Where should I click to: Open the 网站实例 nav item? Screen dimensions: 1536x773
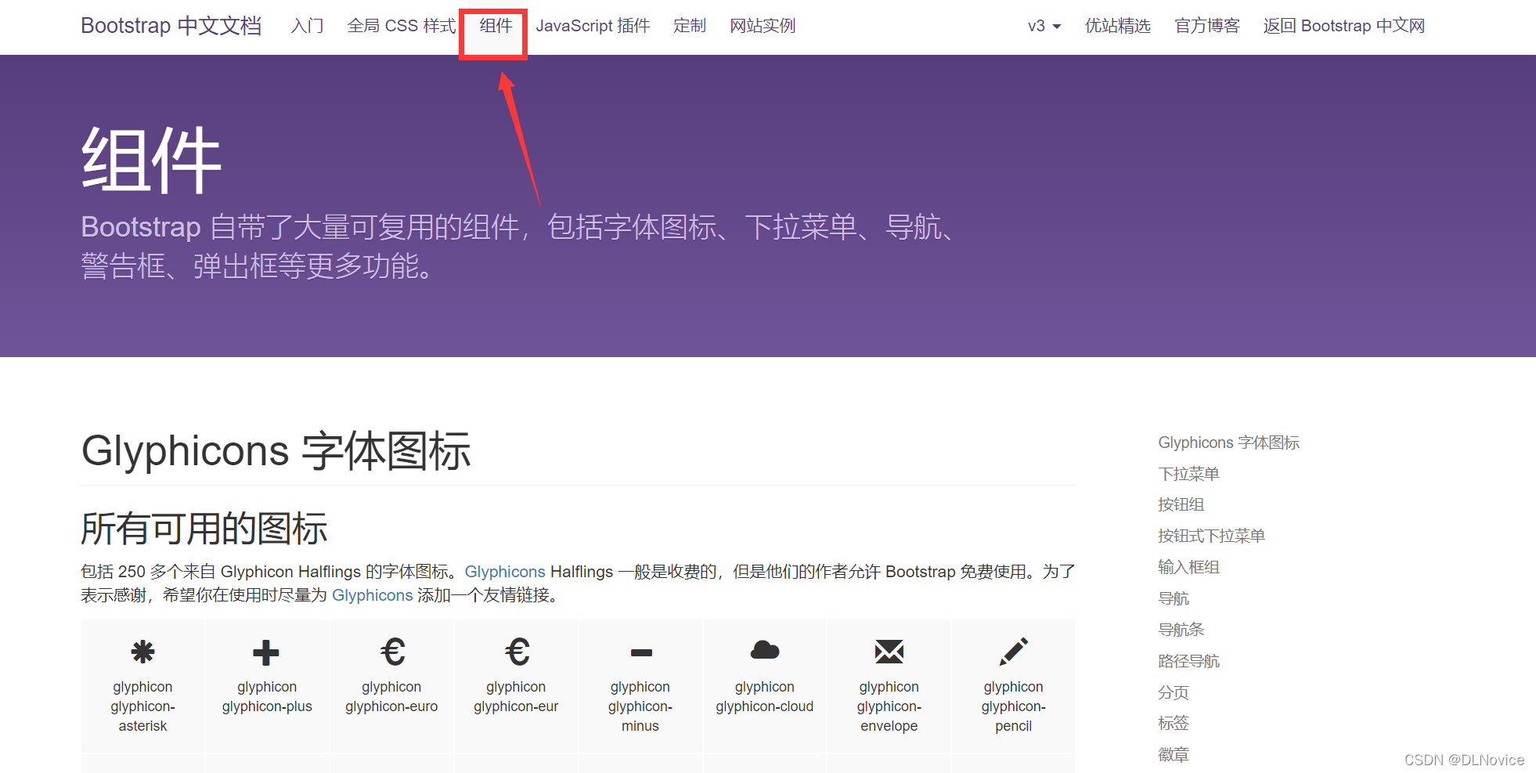[x=763, y=26]
